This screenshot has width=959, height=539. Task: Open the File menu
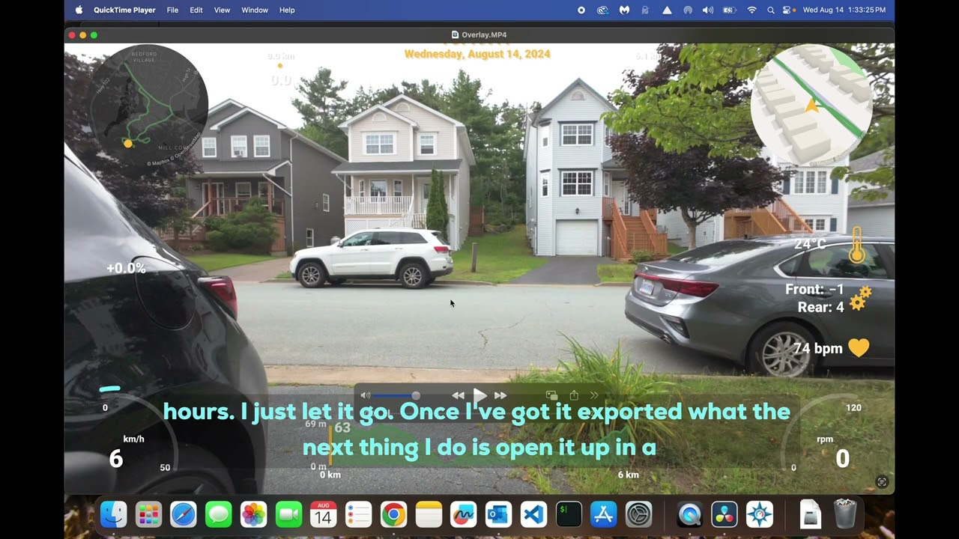point(172,10)
